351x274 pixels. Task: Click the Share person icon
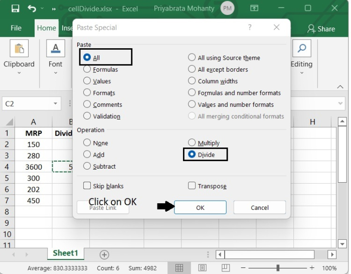click(311, 29)
